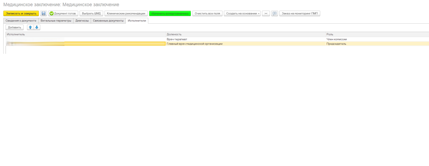Screen dimensions: 429x166
Task: Select the 'Врач-терапевт' table row
Action: [x=177, y=39]
